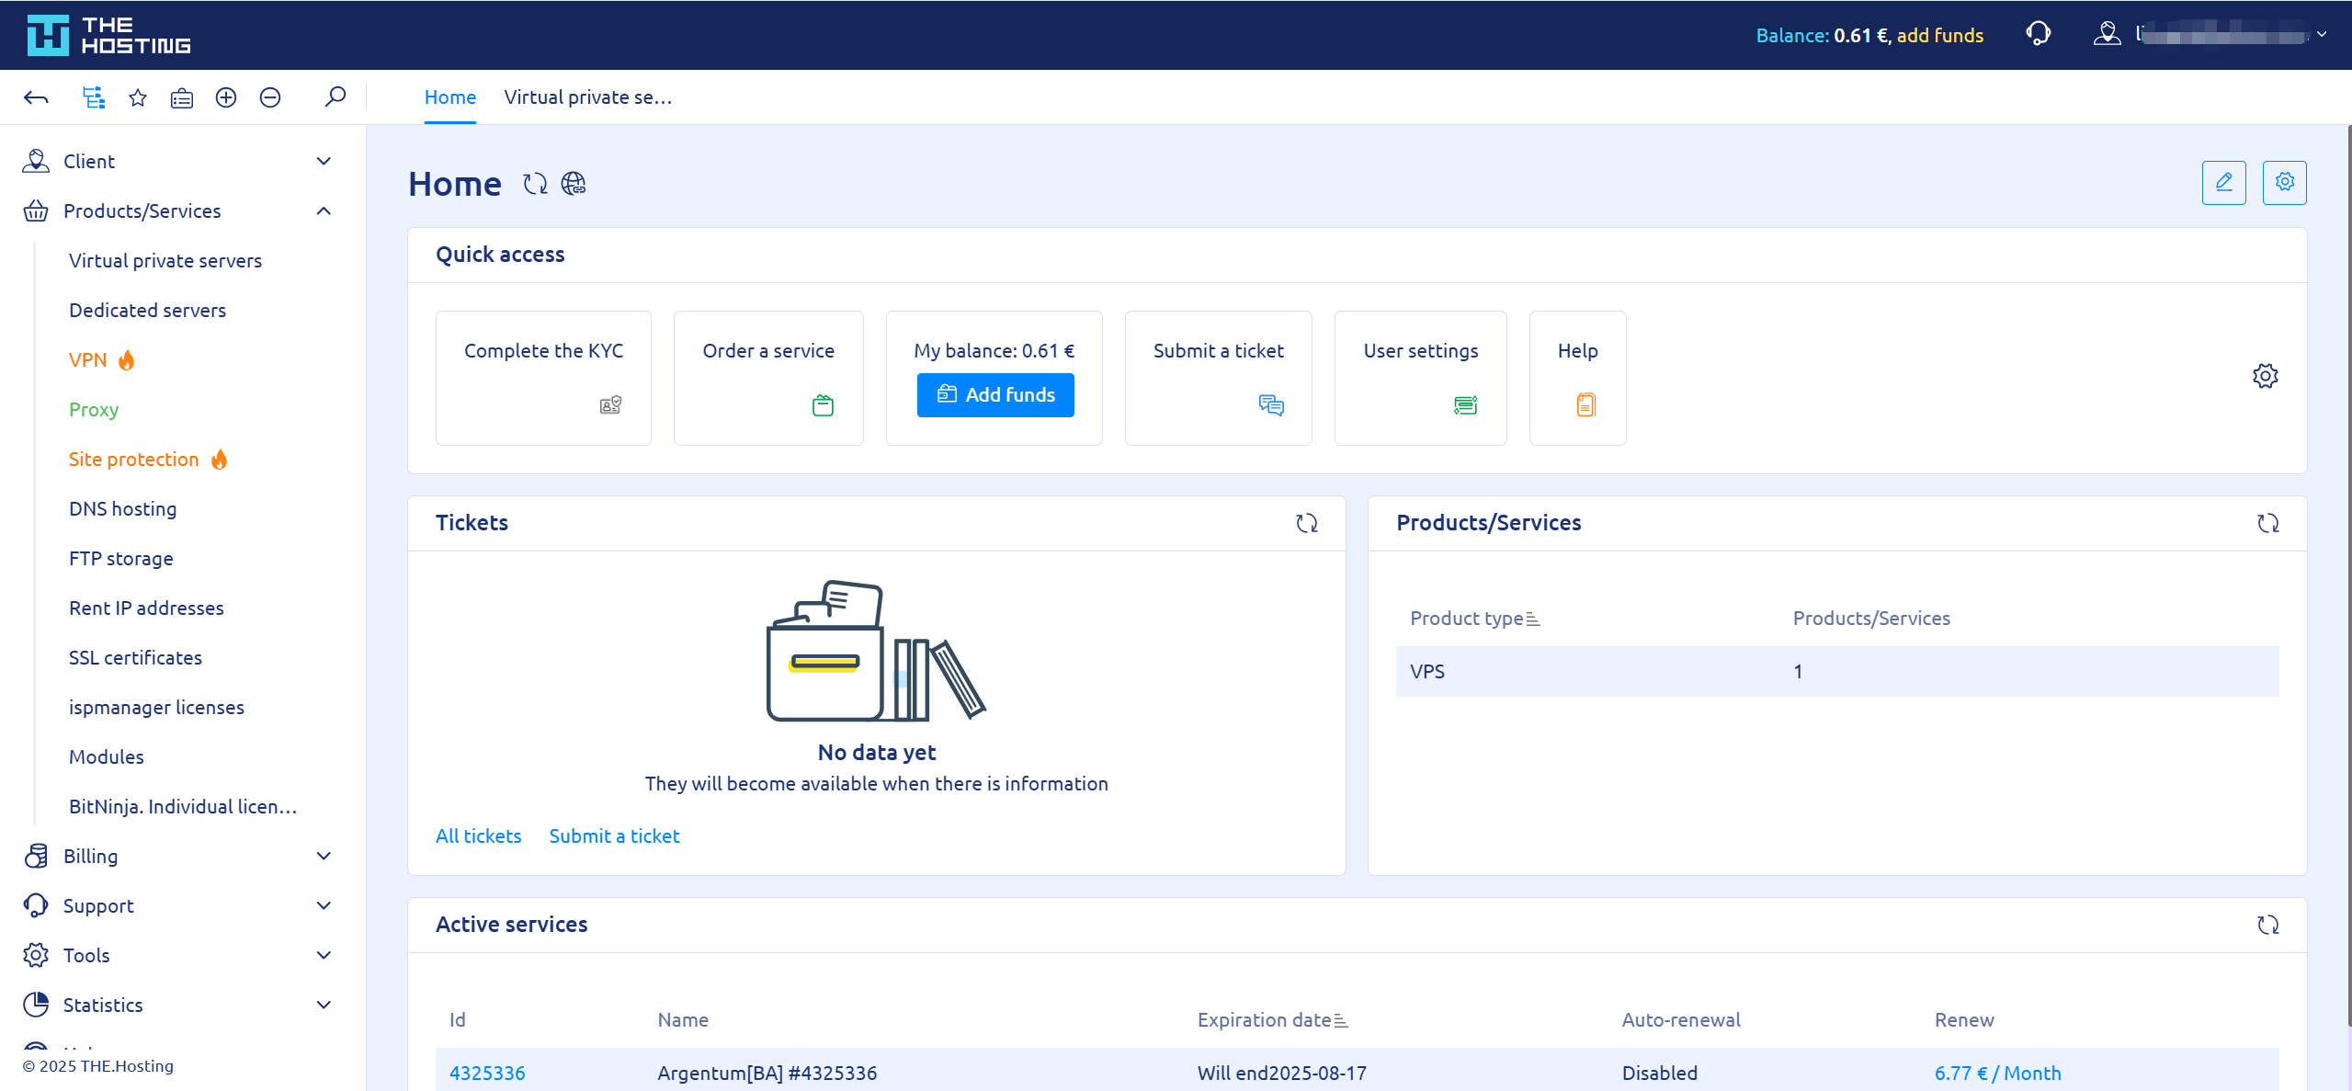The width and height of the screenshot is (2352, 1091).
Task: Open Modules in sidebar
Action: [x=106, y=757]
